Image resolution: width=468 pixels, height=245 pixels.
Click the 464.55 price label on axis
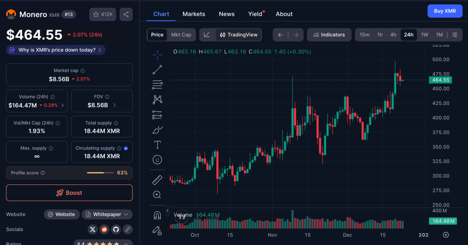tap(441, 80)
